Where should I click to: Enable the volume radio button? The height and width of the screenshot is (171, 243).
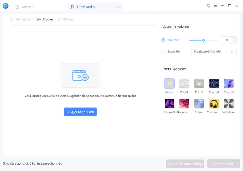[x=163, y=40]
